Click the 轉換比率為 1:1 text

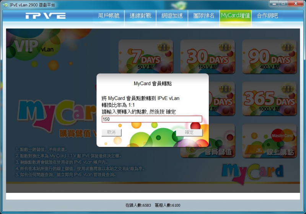pos(118,105)
